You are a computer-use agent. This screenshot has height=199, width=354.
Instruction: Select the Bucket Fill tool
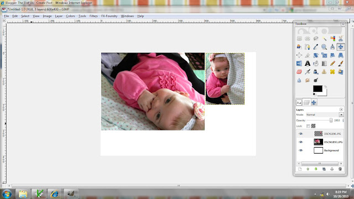pos(316,64)
